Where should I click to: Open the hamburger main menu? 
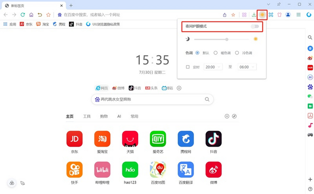click(299, 15)
